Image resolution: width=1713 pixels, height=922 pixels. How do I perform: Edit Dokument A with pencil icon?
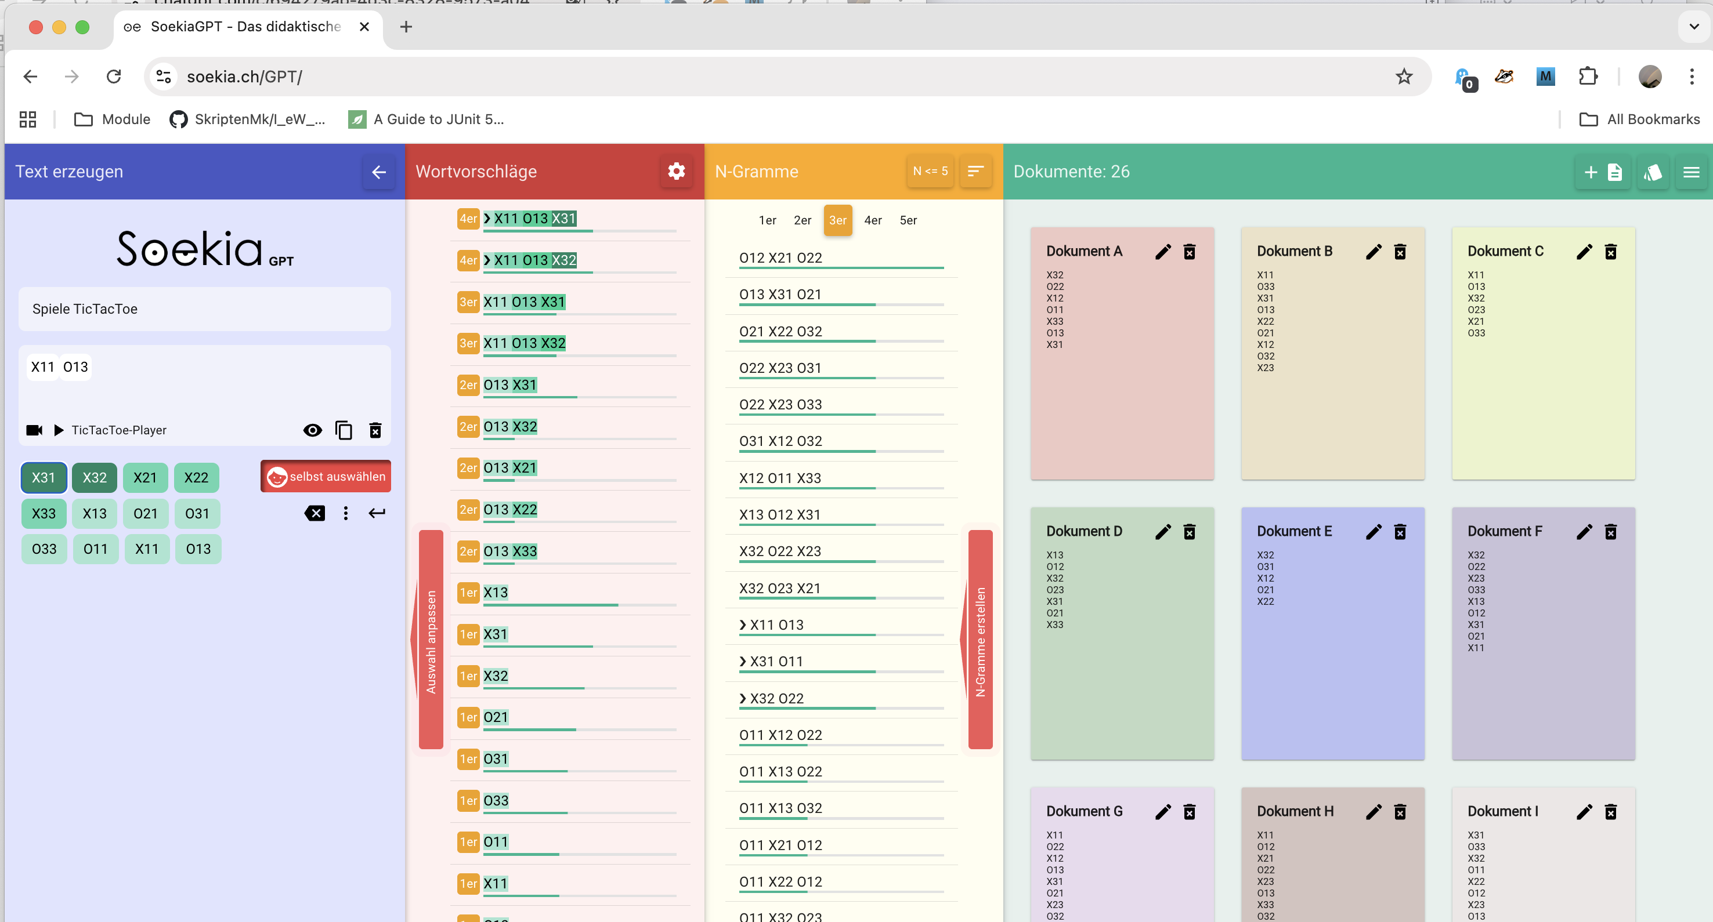pyautogui.click(x=1163, y=252)
